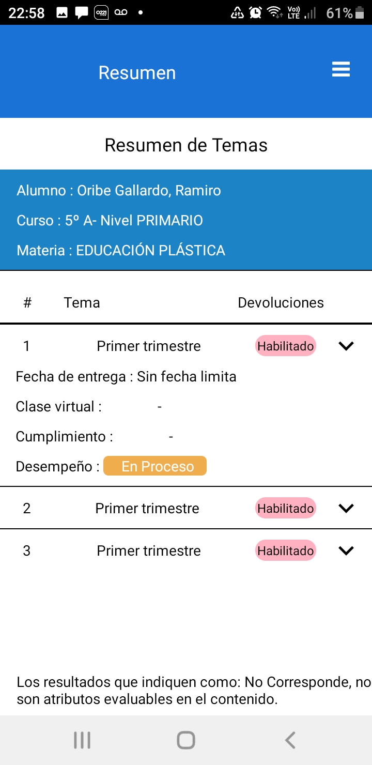372x765 pixels.
Task: Open Android recent apps button
Action: pyautogui.click(x=82, y=740)
